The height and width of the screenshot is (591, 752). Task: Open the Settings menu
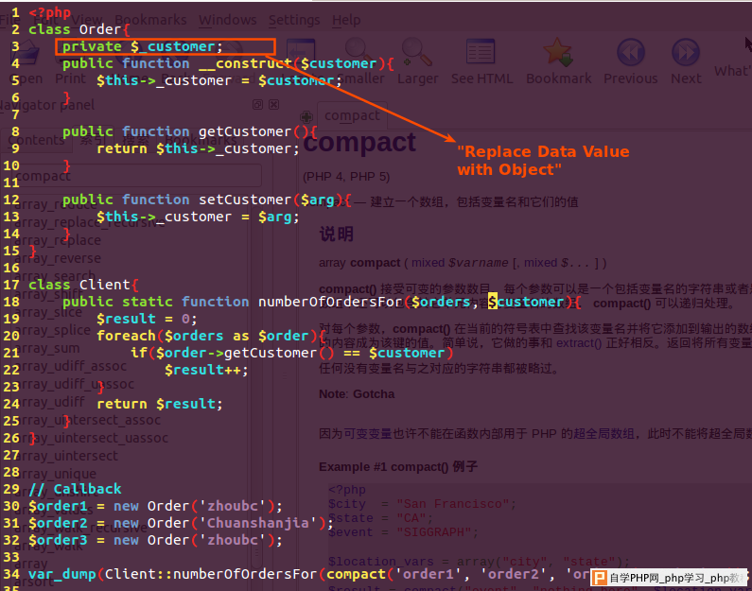click(294, 20)
